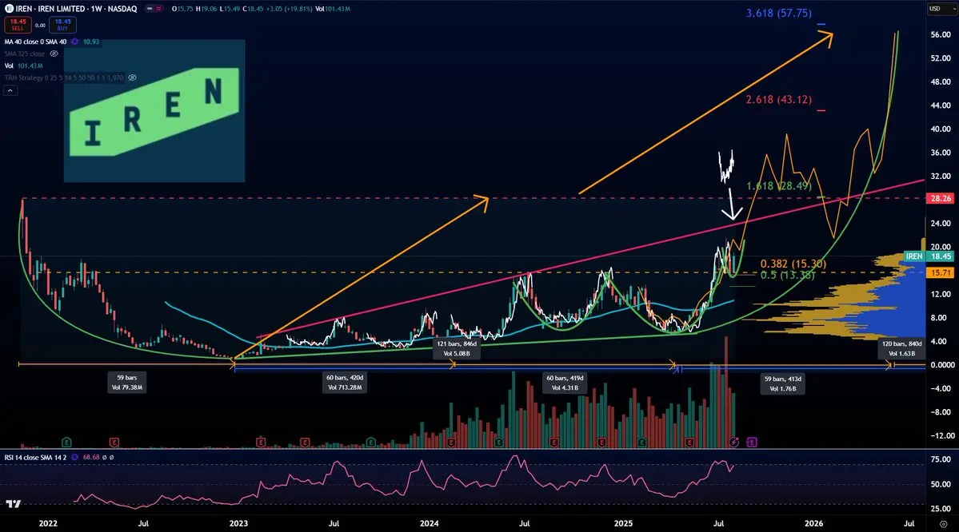Screen dimensions: 959x532
Task: Click the 75.00 label on RSI scale
Action: pos(941,459)
